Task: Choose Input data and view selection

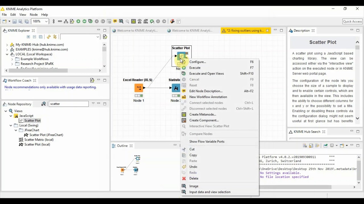Action: point(220,192)
